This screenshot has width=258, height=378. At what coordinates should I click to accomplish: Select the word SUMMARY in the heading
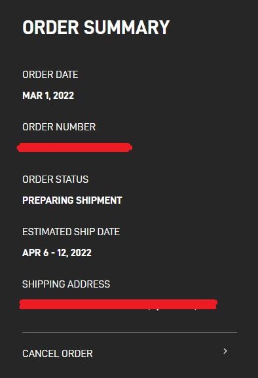pyautogui.click(x=127, y=28)
